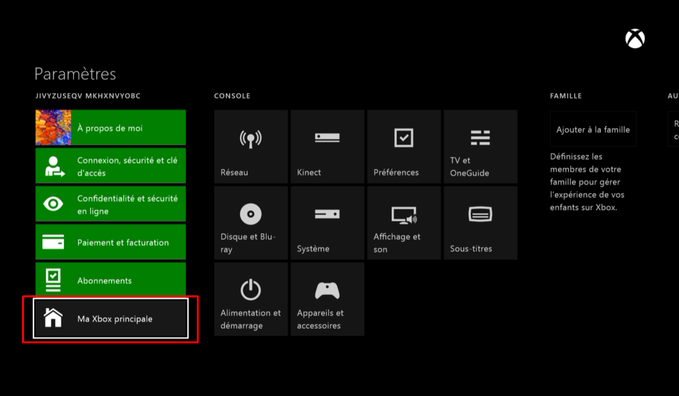679x396 pixels.
Task: Click the "Réseau" tile label
Action: pyautogui.click(x=234, y=172)
